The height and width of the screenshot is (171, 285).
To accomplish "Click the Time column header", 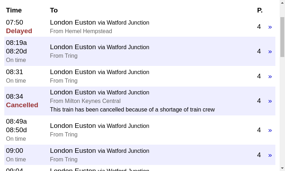I will 14,10.
